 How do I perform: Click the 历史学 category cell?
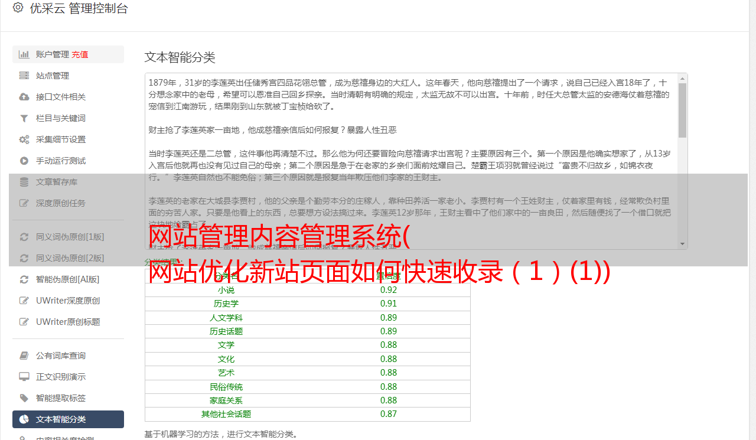click(226, 304)
